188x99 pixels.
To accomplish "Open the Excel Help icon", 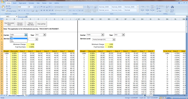I will point(179,3).
